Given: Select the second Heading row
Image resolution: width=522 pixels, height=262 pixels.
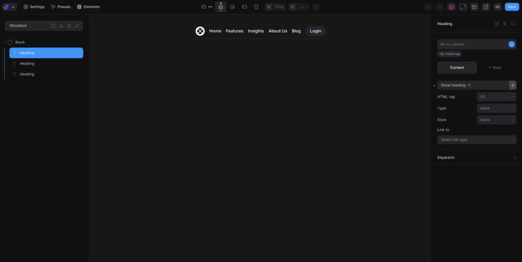Looking at the screenshot, I should click(46, 64).
